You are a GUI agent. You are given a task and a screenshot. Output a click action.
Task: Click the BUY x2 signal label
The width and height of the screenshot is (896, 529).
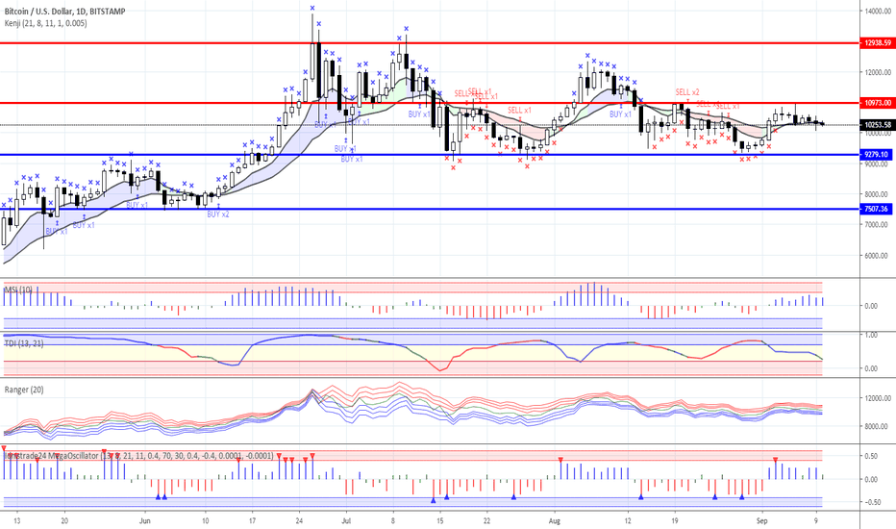[x=217, y=214]
